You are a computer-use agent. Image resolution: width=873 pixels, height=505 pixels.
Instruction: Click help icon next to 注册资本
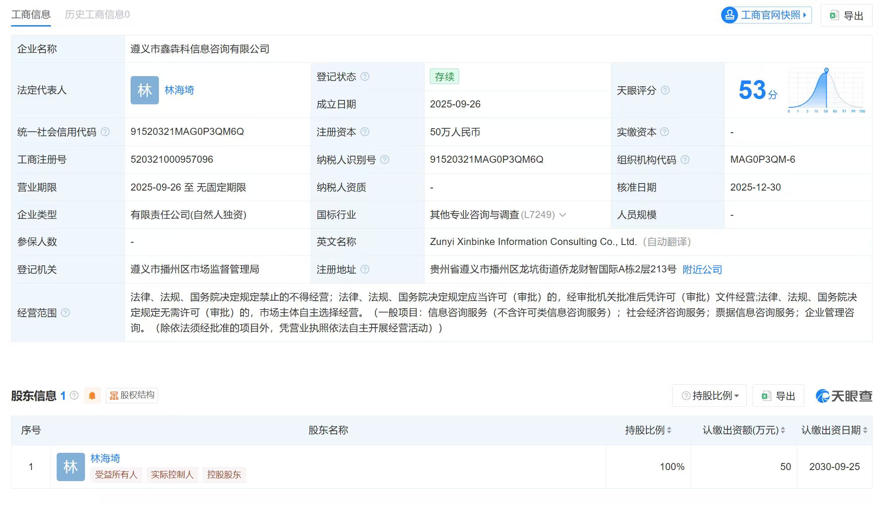(x=365, y=132)
